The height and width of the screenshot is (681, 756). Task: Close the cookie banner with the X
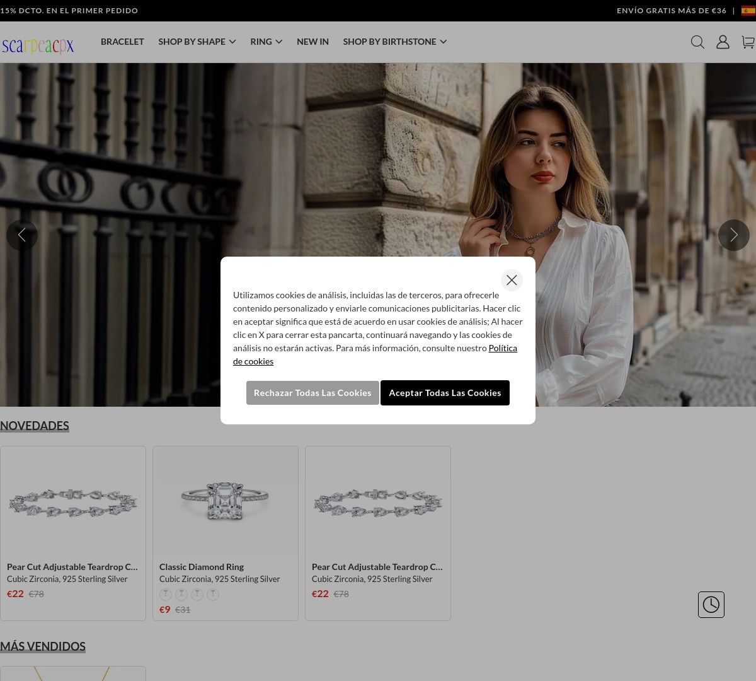[512, 280]
